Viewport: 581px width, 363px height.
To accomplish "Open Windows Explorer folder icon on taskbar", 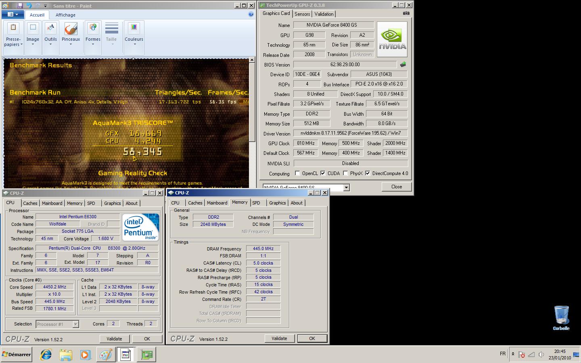I will pyautogui.click(x=66, y=355).
